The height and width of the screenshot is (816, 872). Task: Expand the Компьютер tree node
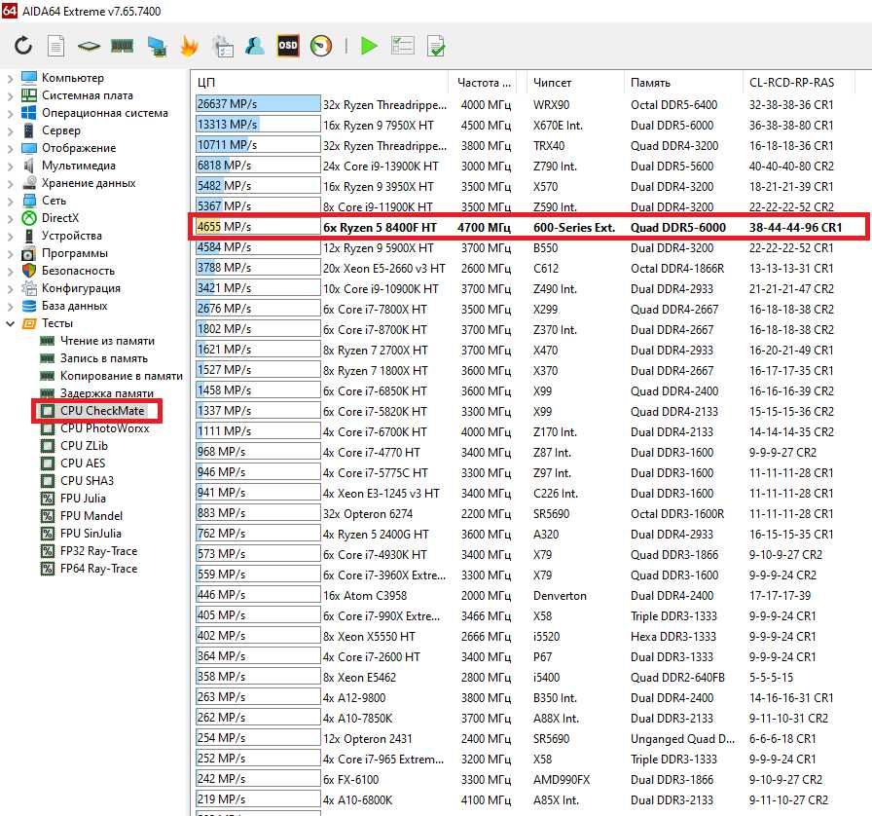coord(10,78)
